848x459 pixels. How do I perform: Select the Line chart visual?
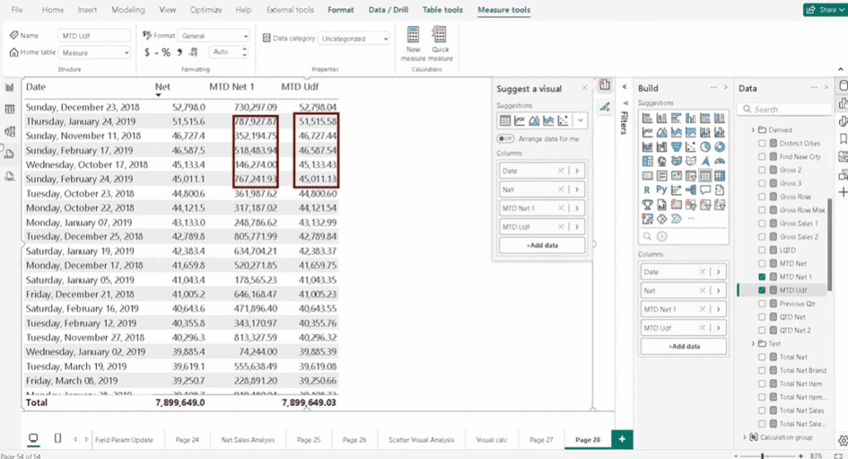648,132
